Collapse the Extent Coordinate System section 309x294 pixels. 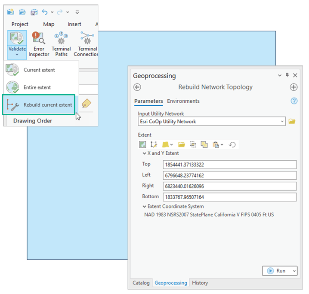tap(145, 206)
